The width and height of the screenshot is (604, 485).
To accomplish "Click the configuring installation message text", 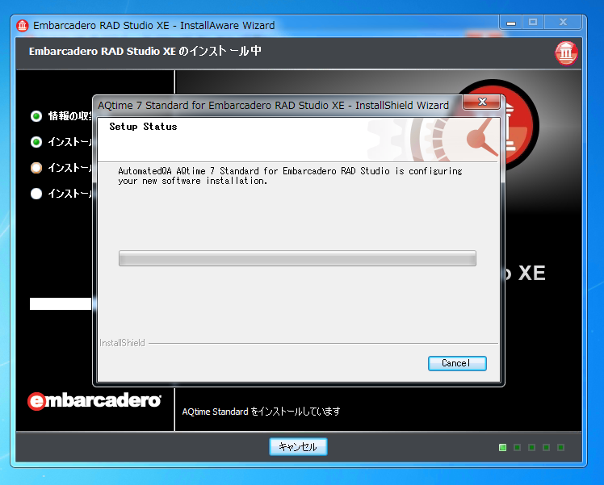I will [x=290, y=176].
